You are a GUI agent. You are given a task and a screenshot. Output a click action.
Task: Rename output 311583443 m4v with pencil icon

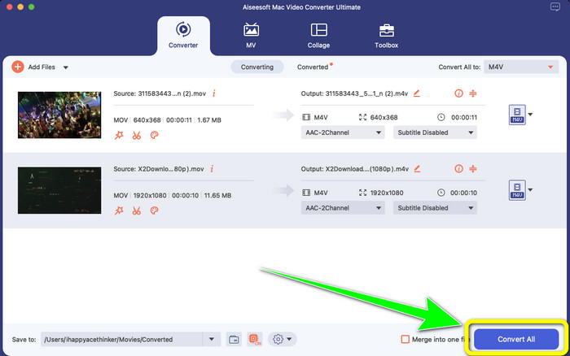click(x=417, y=93)
